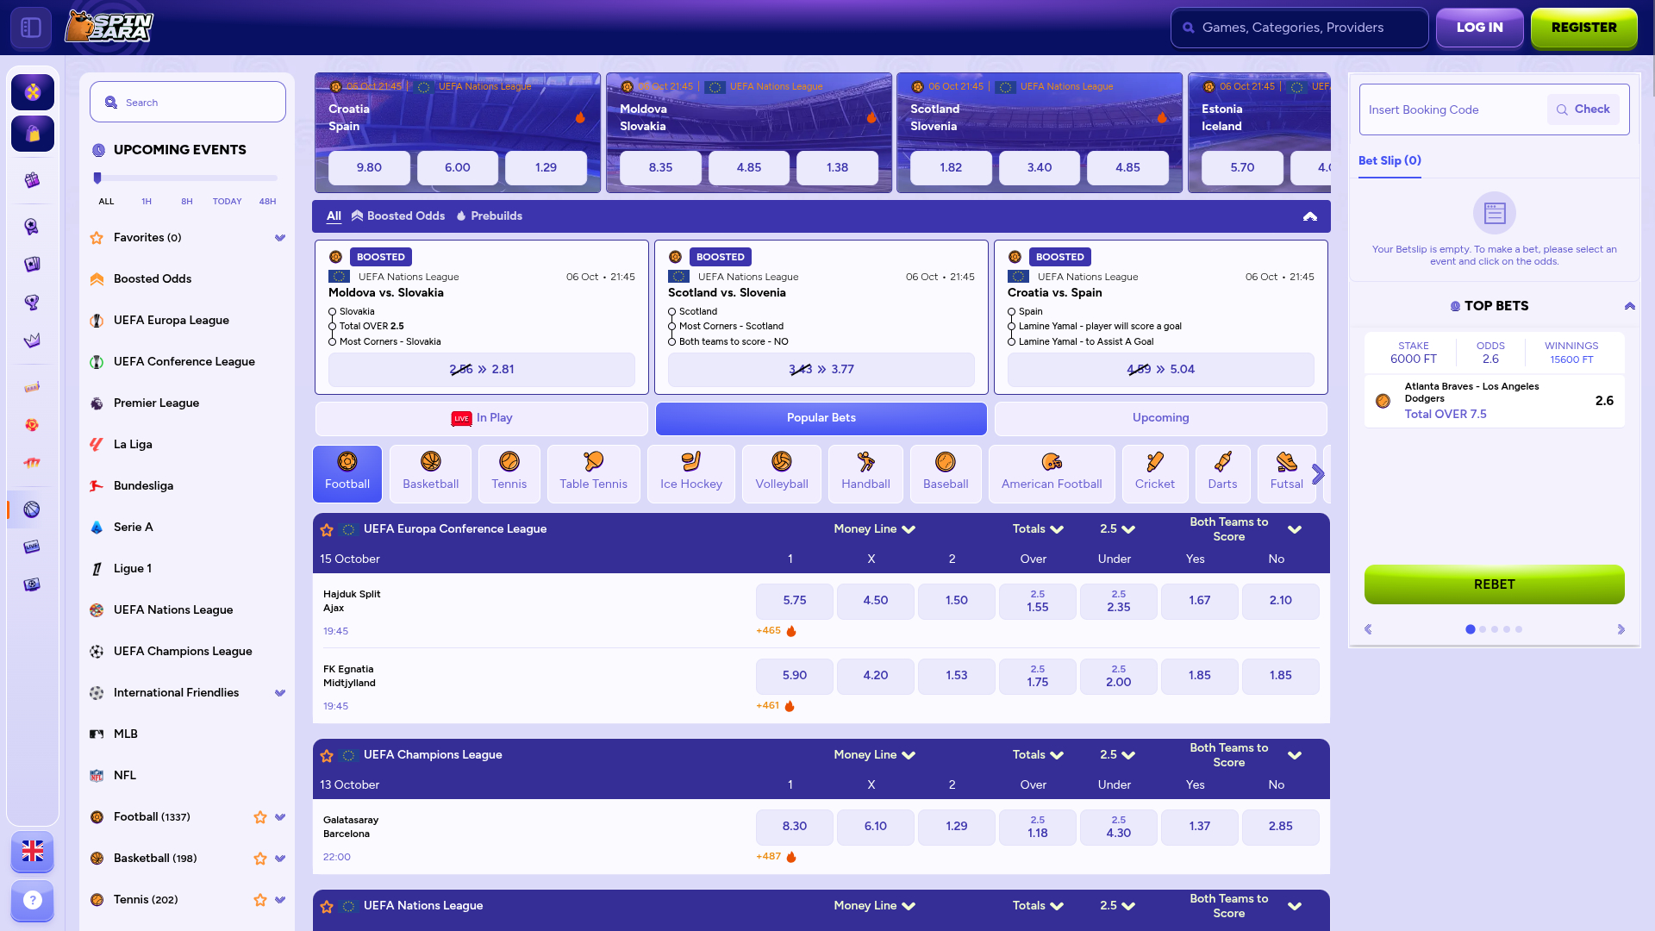This screenshot has width=1655, height=931.
Task: Click the Games, Categories, Providers search box
Action: pyautogui.click(x=1299, y=28)
